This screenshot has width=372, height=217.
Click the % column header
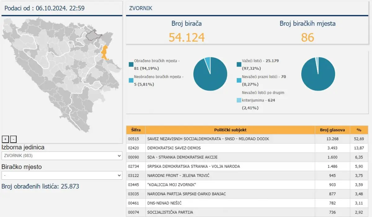359,130
